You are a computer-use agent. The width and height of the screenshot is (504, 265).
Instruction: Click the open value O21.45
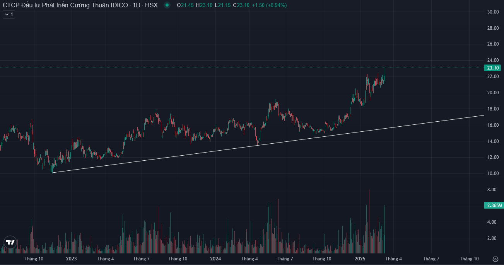(185, 5)
